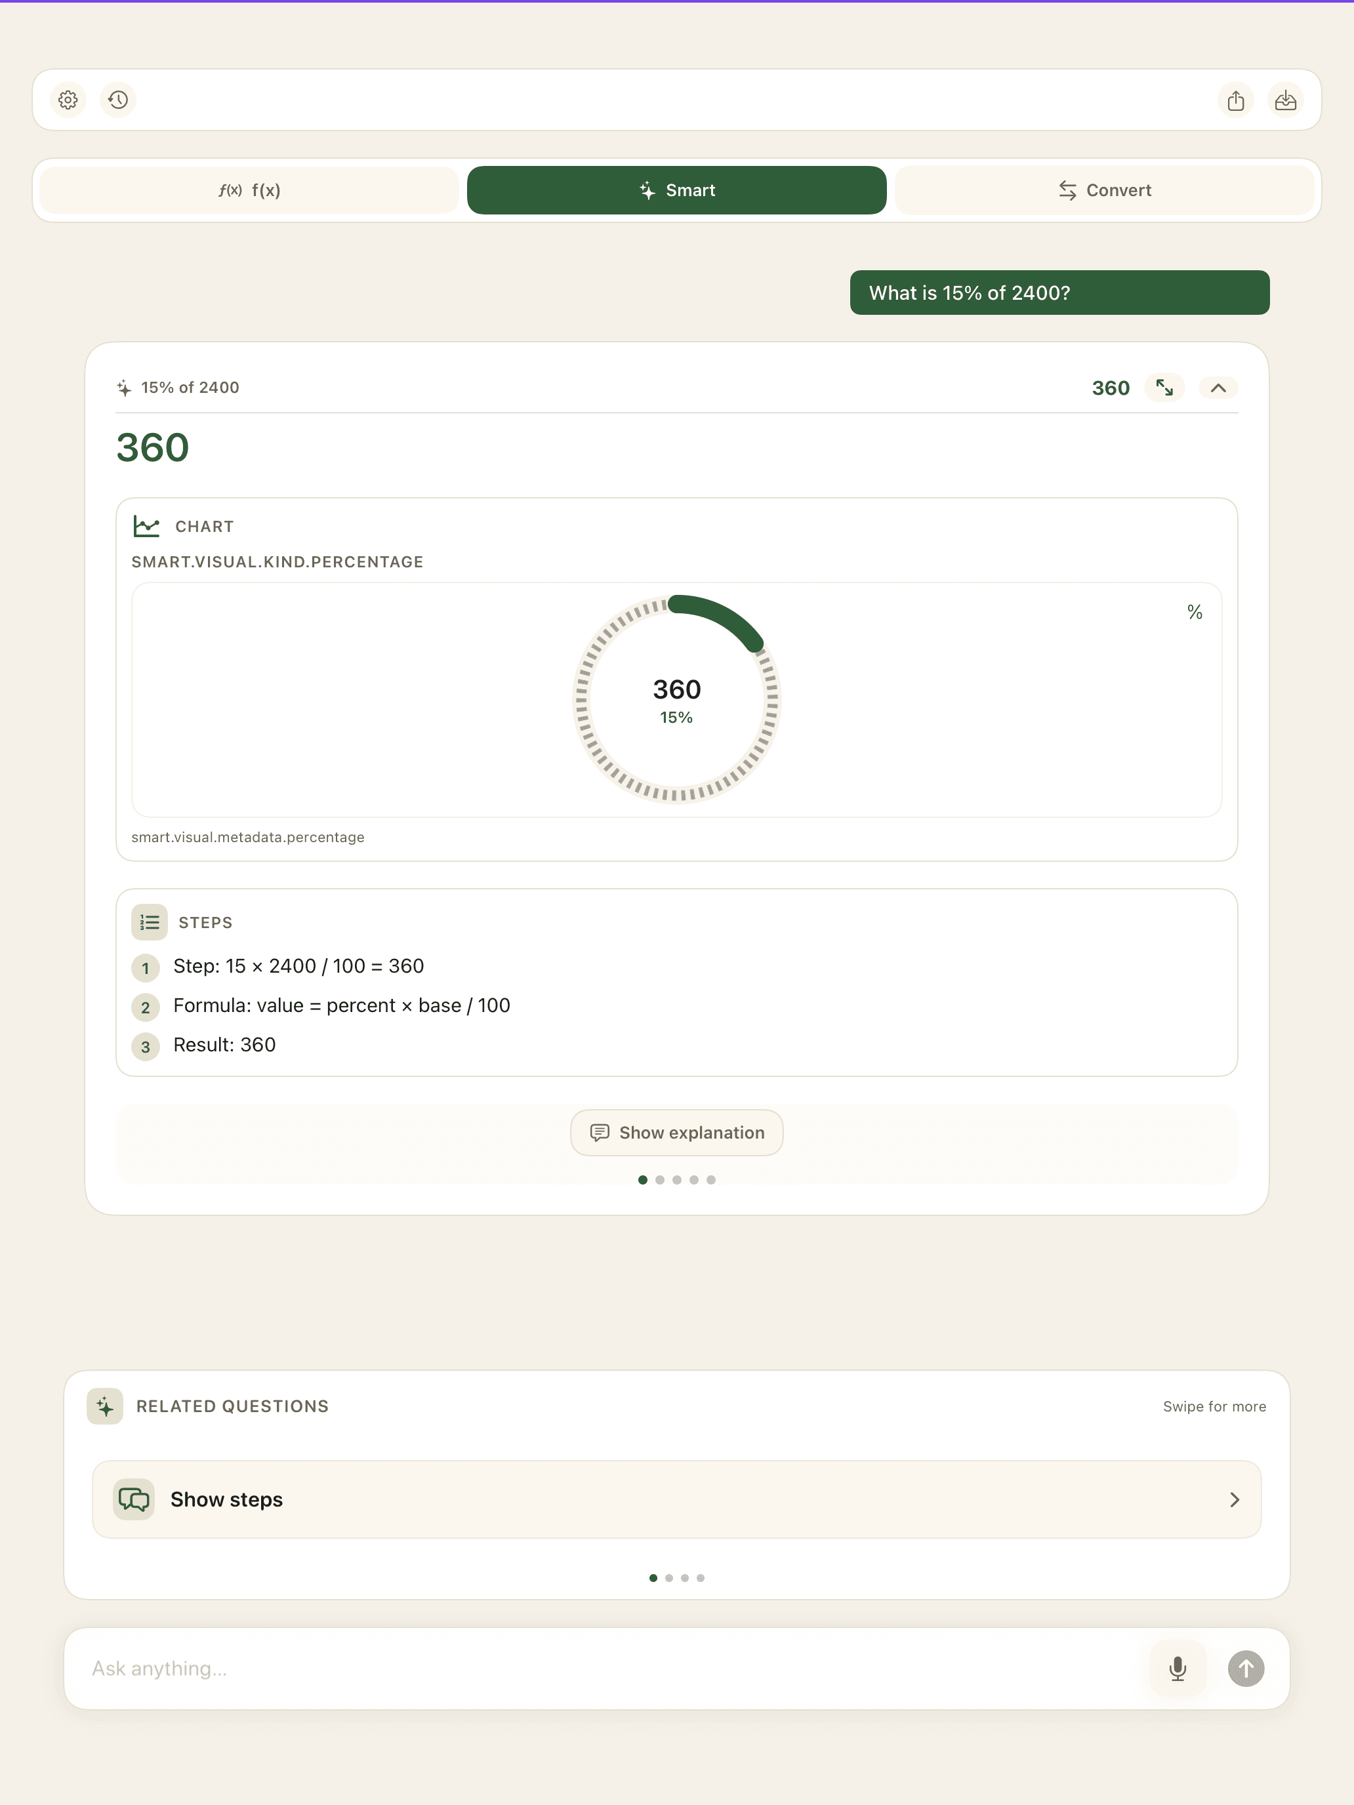Tap the microphone icon

click(x=1178, y=1669)
